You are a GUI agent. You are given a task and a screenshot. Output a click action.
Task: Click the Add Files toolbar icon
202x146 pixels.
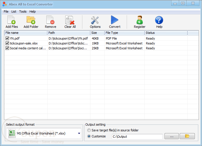[x=12, y=20]
